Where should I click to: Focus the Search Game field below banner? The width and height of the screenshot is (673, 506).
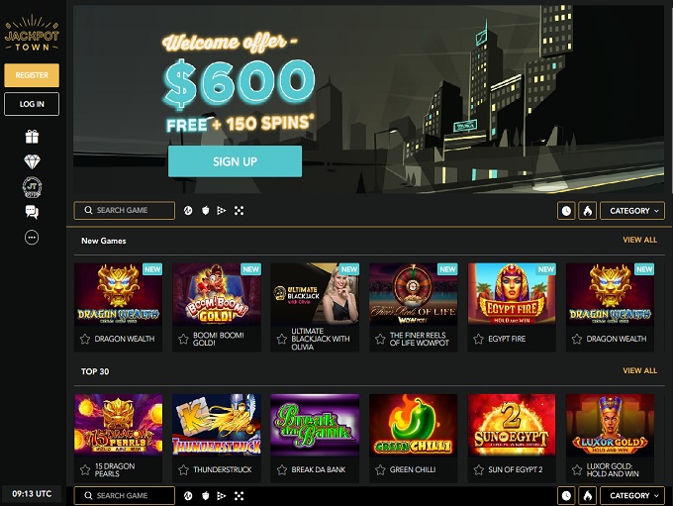pyautogui.click(x=125, y=211)
